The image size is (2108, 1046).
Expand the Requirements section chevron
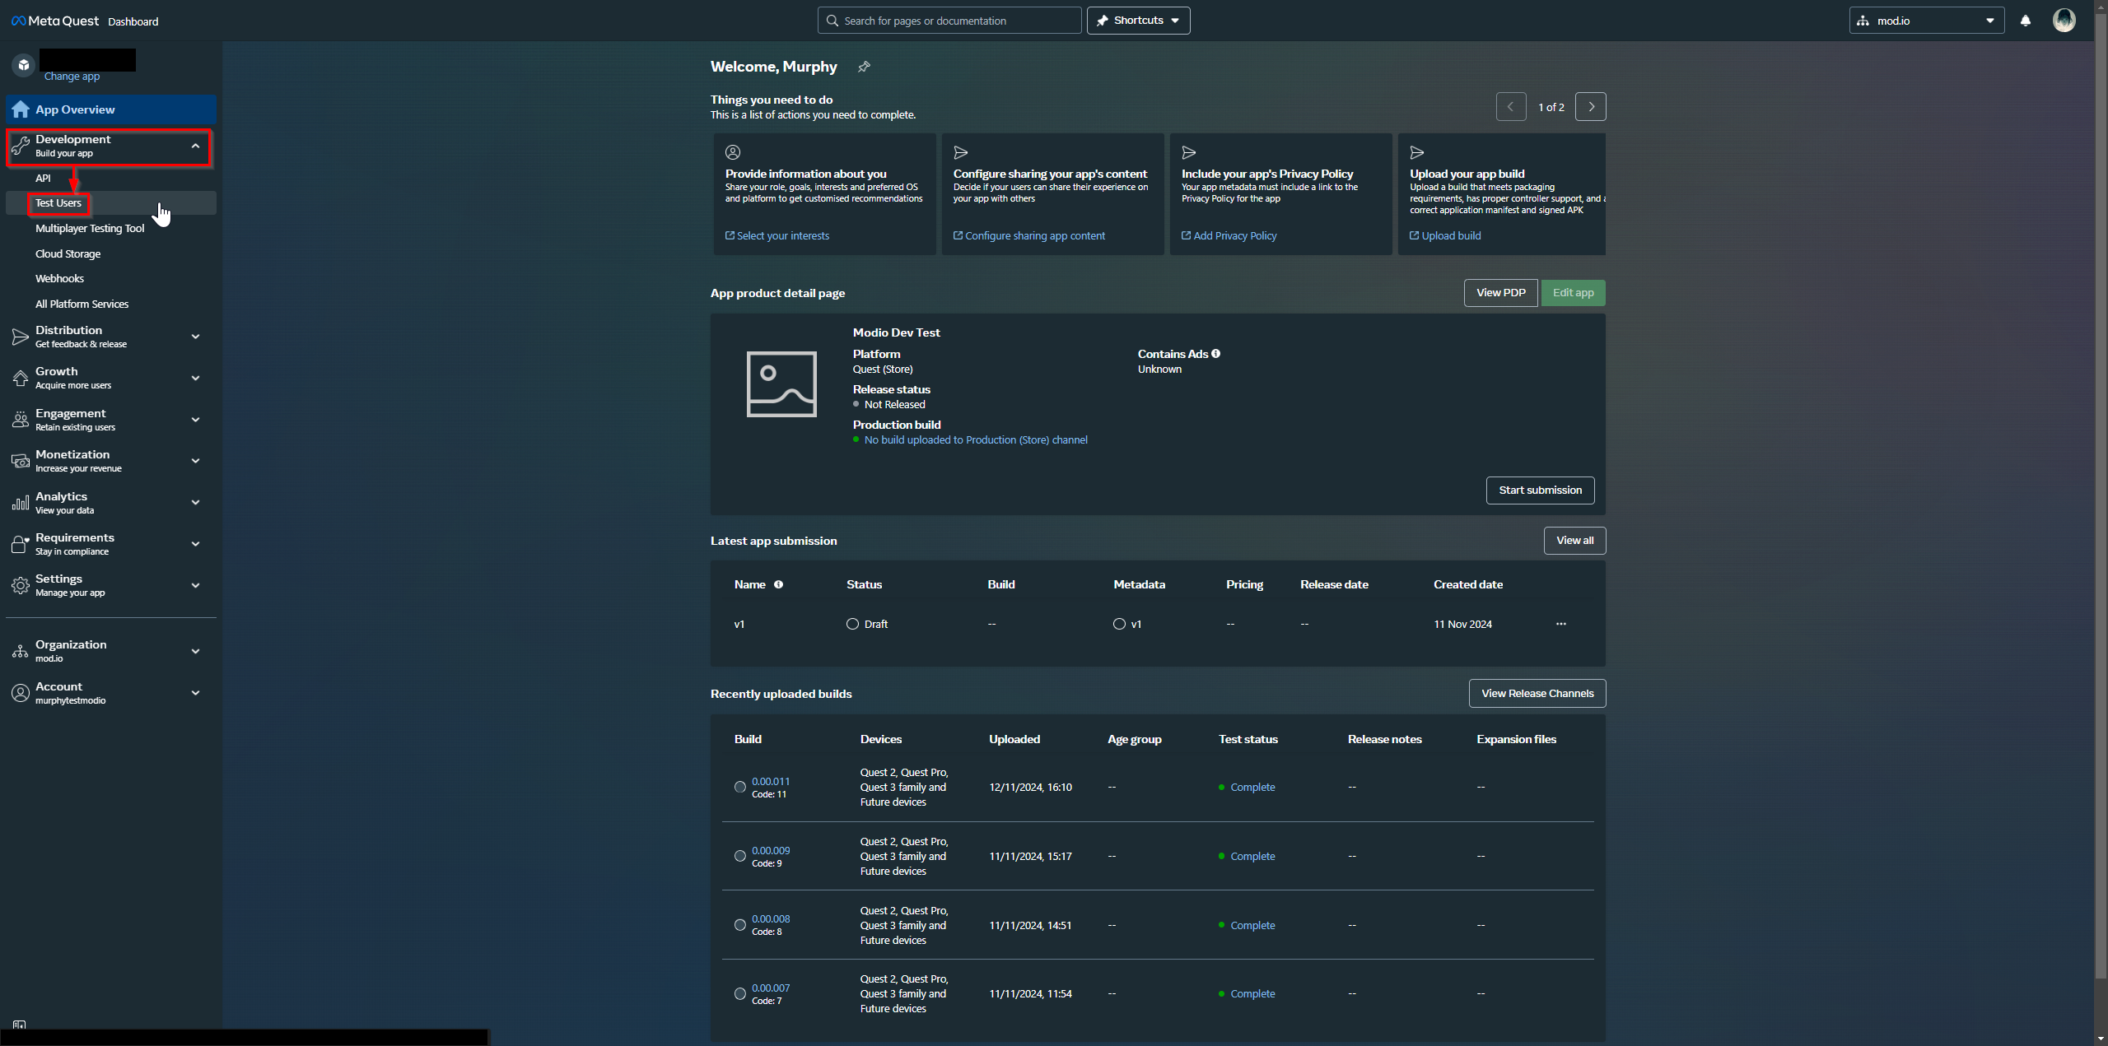pyautogui.click(x=195, y=544)
